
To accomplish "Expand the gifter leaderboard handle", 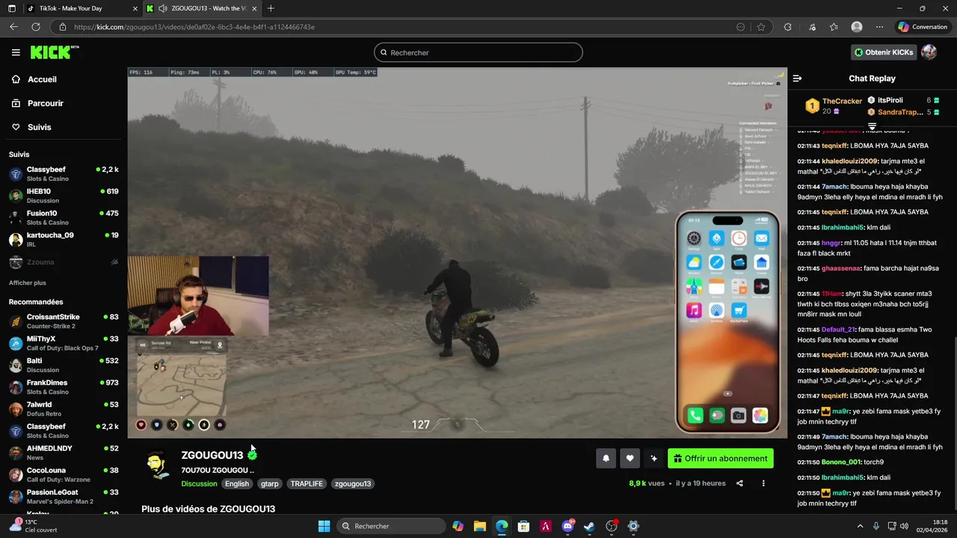I will (872, 126).
